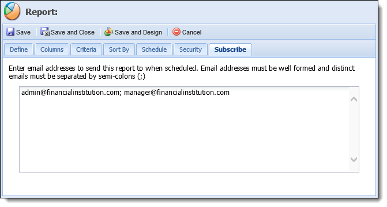Image resolution: width=387 pixels, height=207 pixels.
Task: Click the Report pie chart logo
Action: (x=12, y=11)
